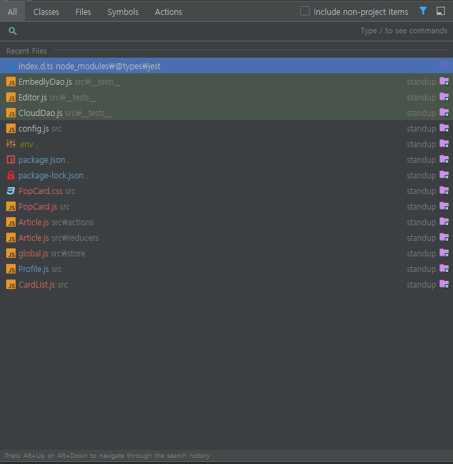Click JS icon beside CloudDao.js
The width and height of the screenshot is (453, 464).
click(11, 113)
